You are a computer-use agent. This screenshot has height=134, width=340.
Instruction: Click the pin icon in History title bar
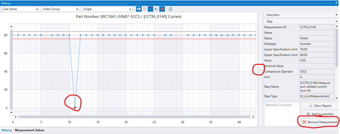tap(336, 3)
